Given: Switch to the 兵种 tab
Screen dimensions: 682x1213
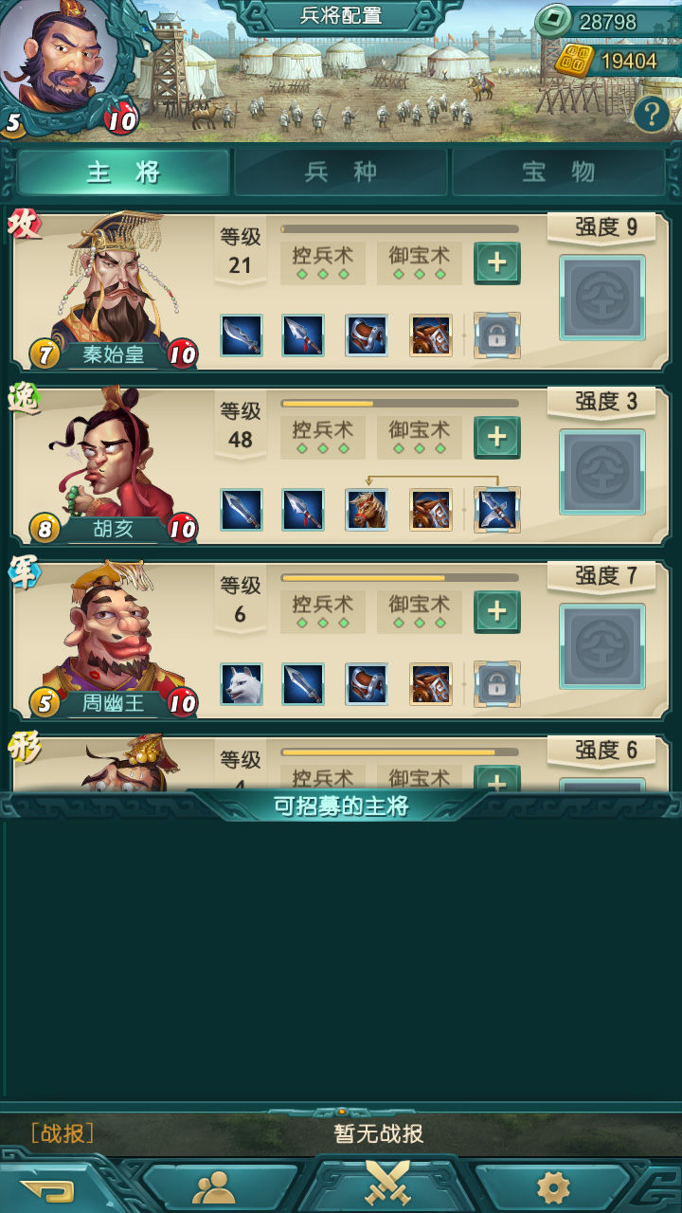Looking at the screenshot, I should pyautogui.click(x=341, y=172).
